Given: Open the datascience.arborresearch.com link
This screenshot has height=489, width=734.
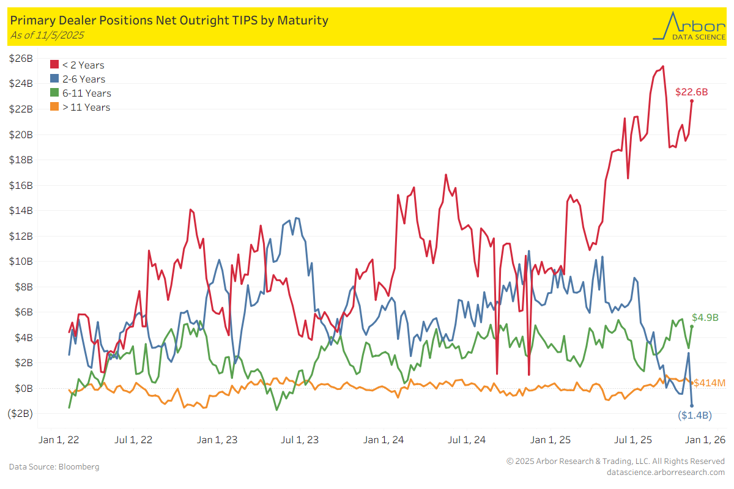Looking at the screenshot, I should click(x=665, y=472).
